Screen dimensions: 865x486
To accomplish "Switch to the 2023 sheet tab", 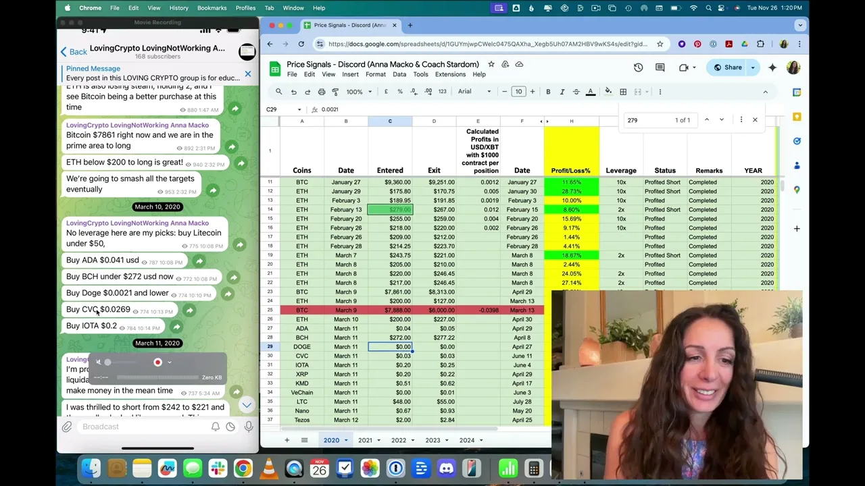I will click(432, 440).
